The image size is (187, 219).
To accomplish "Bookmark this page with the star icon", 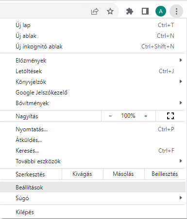I will tap(110, 11).
